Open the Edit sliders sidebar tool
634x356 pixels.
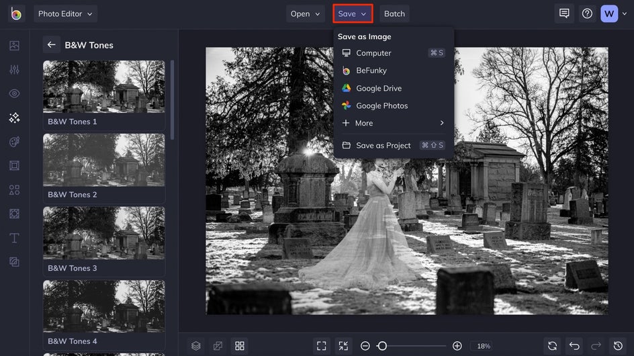(15, 70)
